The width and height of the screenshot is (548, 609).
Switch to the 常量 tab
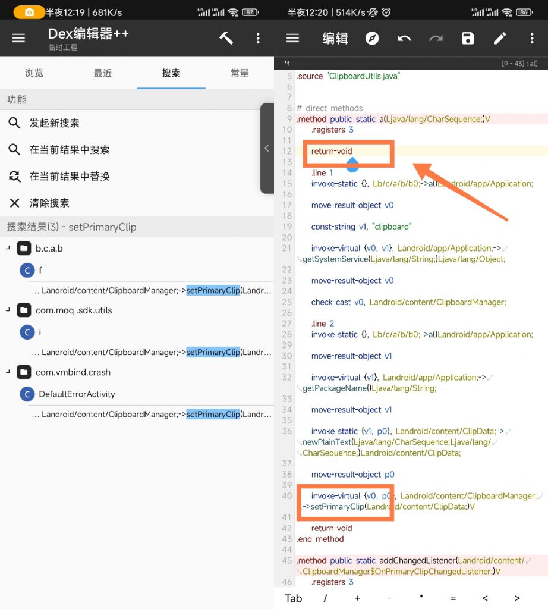[240, 72]
